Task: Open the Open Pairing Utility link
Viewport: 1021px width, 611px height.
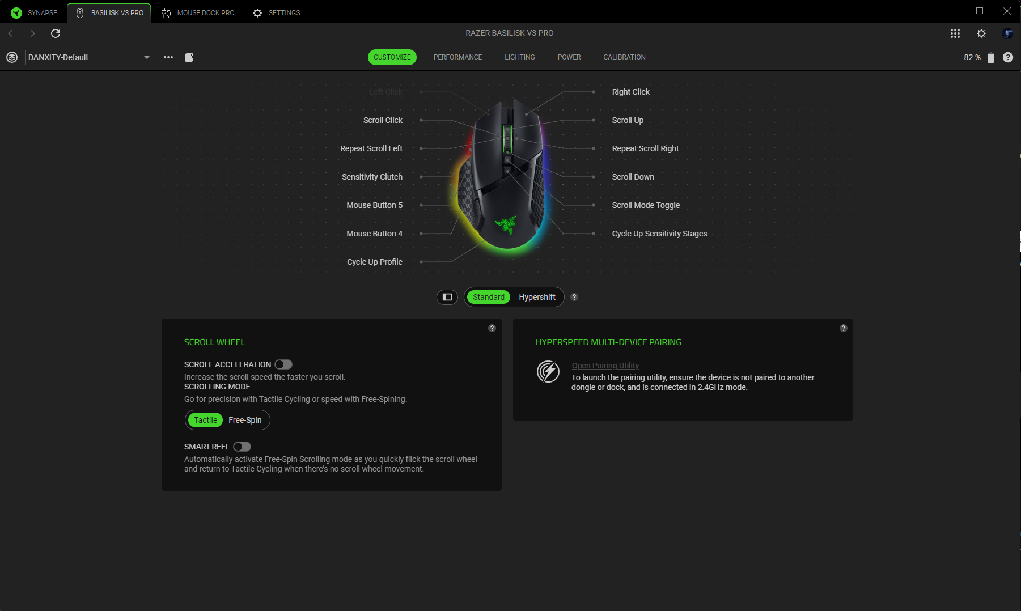Action: (605, 366)
